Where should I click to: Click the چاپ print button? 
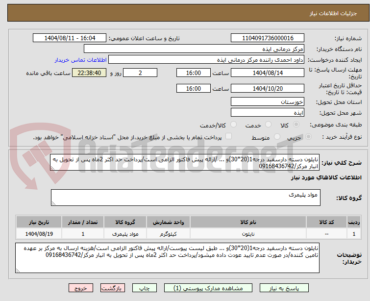tap(145, 288)
